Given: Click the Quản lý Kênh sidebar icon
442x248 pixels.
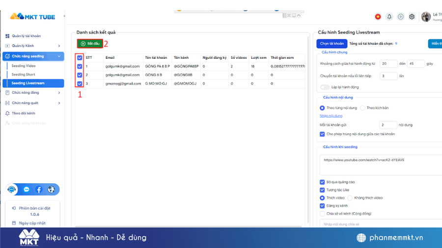Looking at the screenshot, I should pos(7,46).
